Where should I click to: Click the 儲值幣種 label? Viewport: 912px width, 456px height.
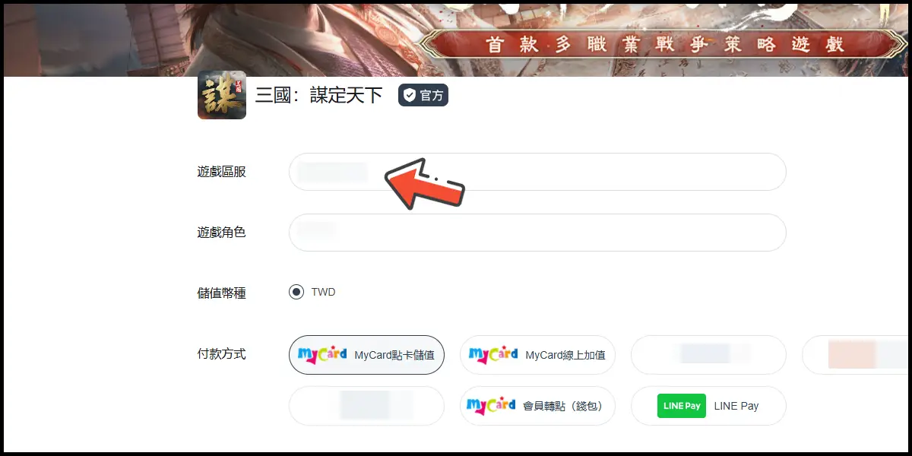pos(221,293)
